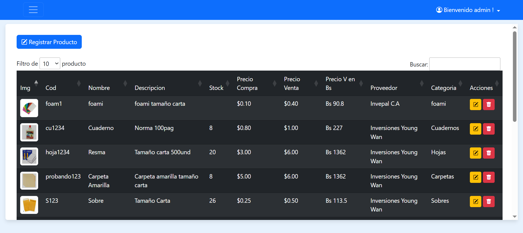Screen dimensions: 523x233
Task: Open the Filtro de entries dropdown
Action: 50,63
